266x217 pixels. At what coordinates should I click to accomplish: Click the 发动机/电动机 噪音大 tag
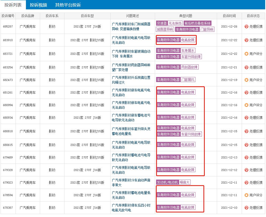(x=173, y=182)
